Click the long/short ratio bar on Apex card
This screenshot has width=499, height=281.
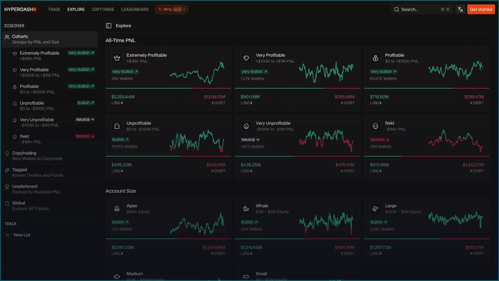(x=168, y=239)
